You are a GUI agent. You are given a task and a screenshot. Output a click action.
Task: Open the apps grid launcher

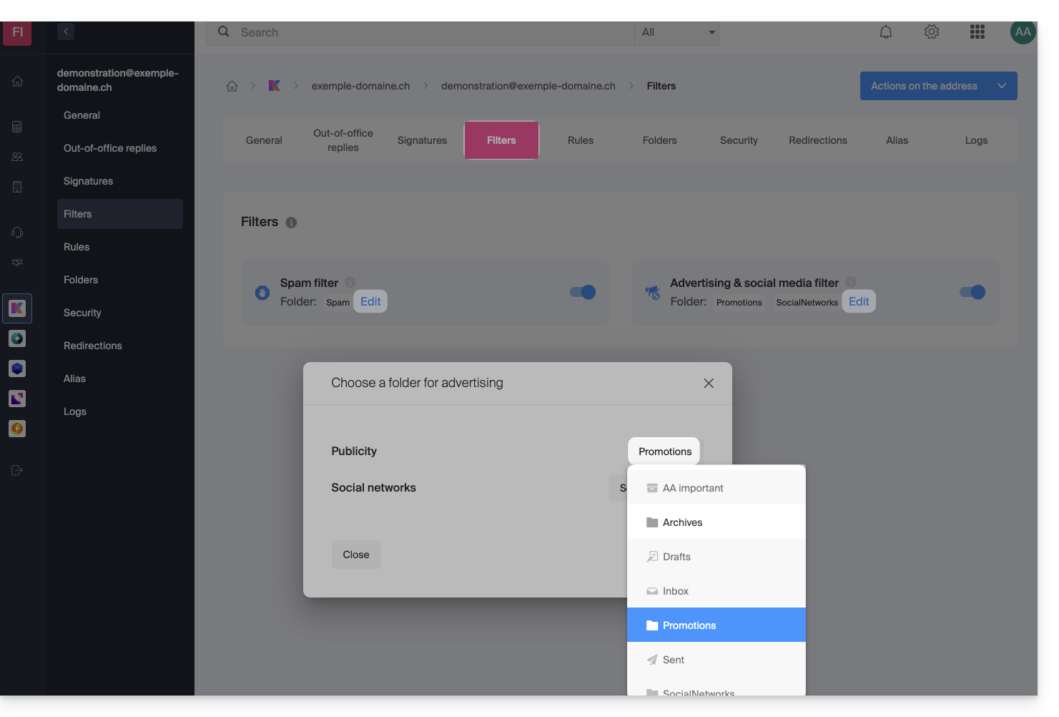(x=977, y=32)
